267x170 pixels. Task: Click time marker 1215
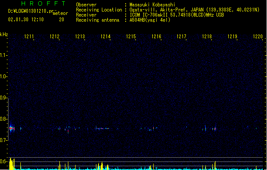click(x=131, y=37)
